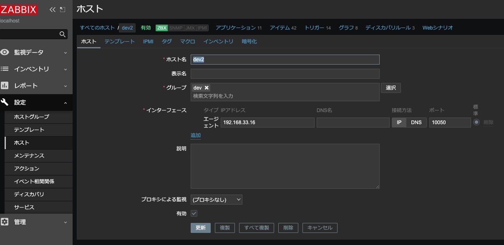Click the 追加 interface link
Screen dimensions: 504x245
(196, 135)
